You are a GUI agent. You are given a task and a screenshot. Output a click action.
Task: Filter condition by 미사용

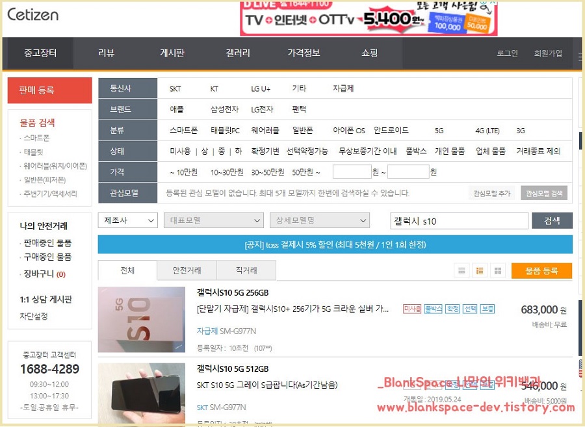(180, 151)
